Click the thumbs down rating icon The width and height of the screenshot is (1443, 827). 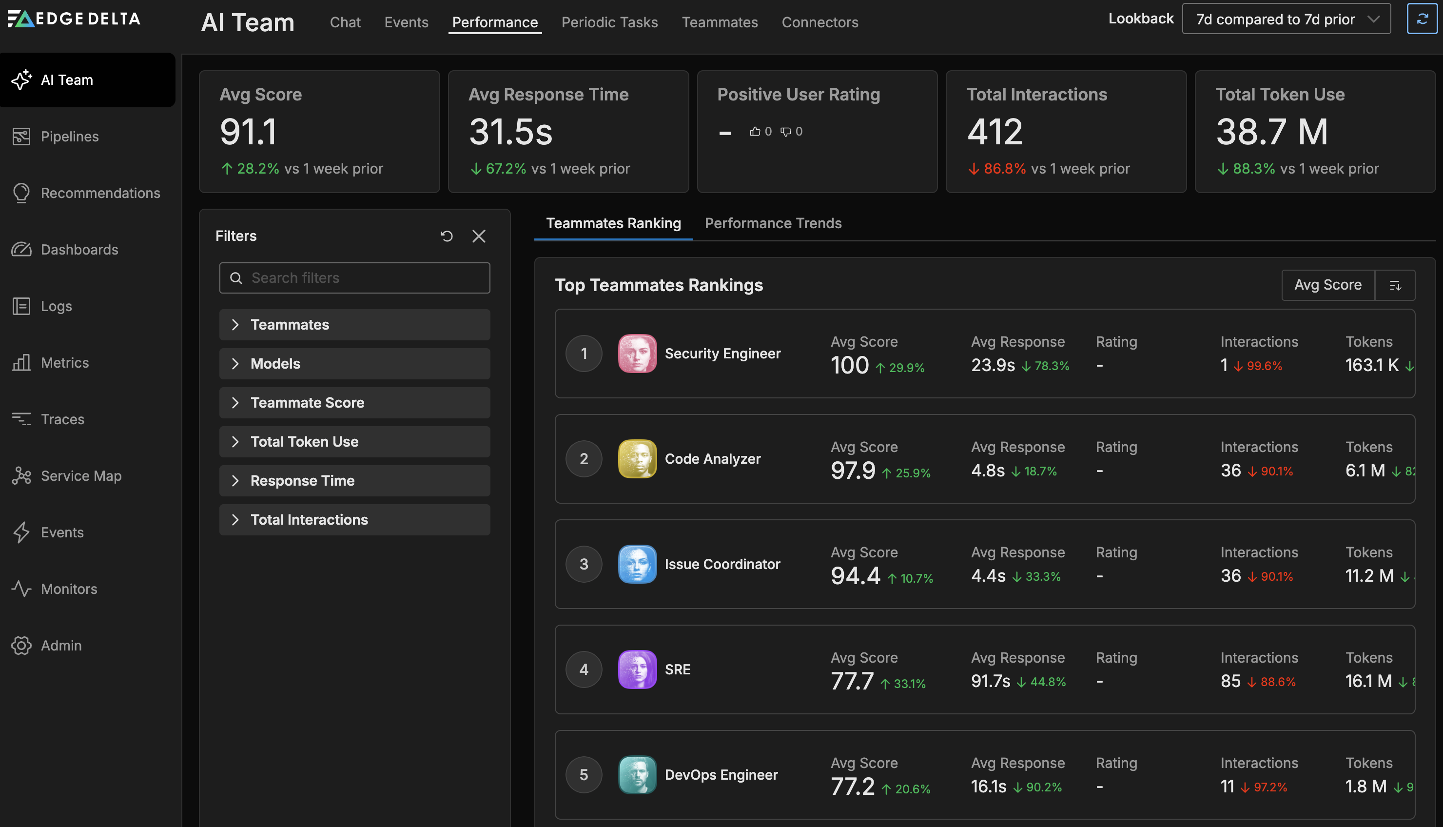[x=786, y=132]
